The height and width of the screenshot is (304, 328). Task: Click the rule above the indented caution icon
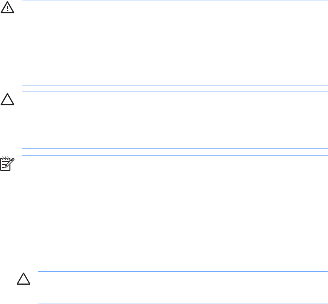pyautogui.click(x=182, y=271)
